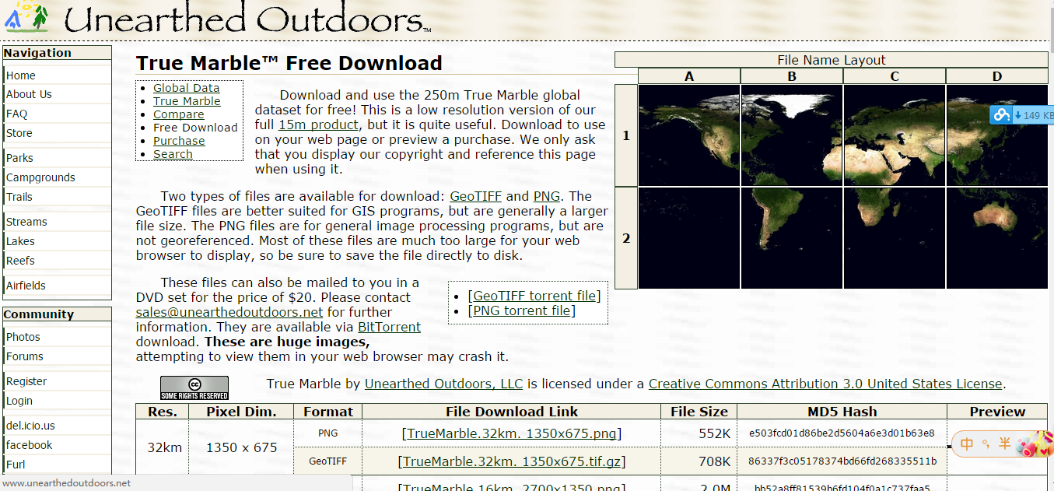The width and height of the screenshot is (1054, 491).
Task: Share via del.icio.us link
Action: [x=30, y=426]
